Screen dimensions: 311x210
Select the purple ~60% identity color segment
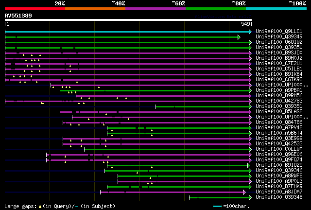click(x=155, y=9)
